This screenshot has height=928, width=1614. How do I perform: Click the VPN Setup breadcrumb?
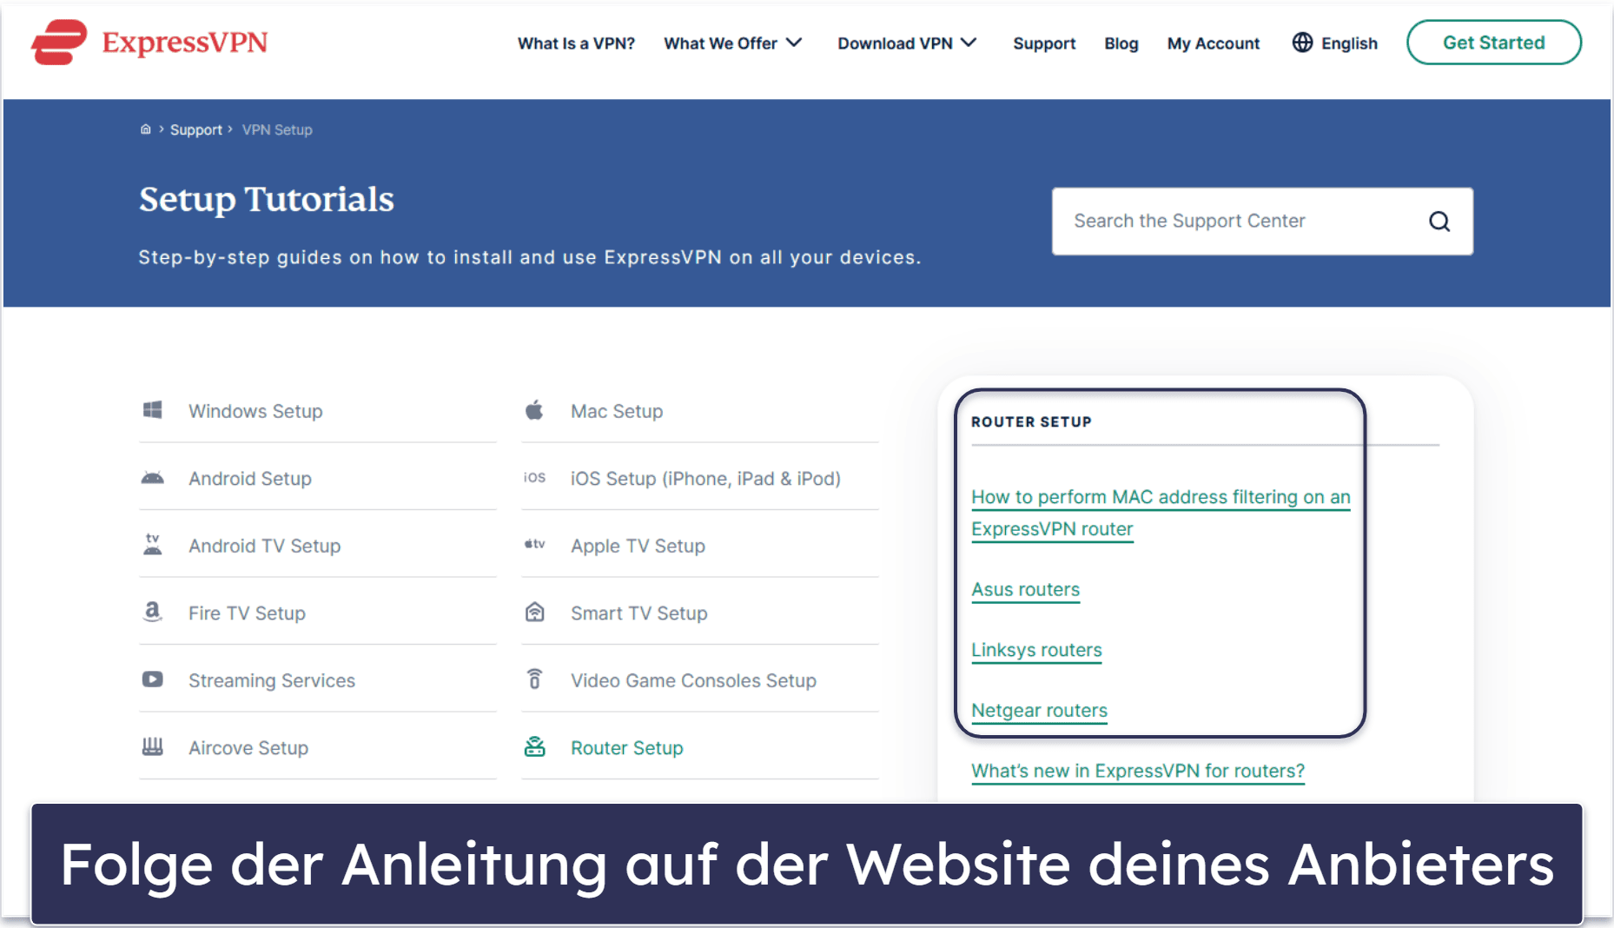pos(277,129)
